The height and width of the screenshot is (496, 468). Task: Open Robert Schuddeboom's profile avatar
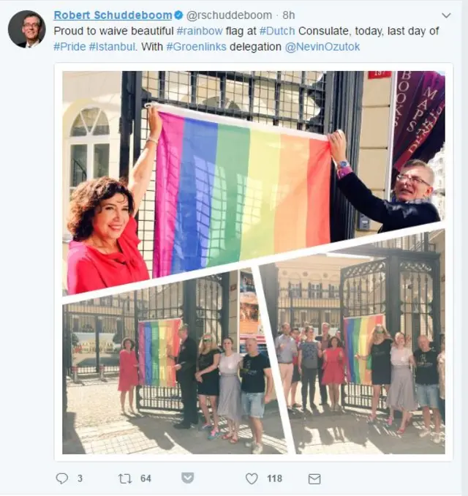(27, 29)
